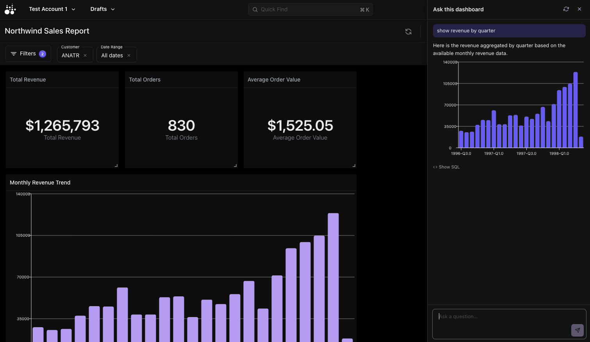590x342 pixels.
Task: Click the 1998-Q1.0 axis label
Action: coord(559,154)
